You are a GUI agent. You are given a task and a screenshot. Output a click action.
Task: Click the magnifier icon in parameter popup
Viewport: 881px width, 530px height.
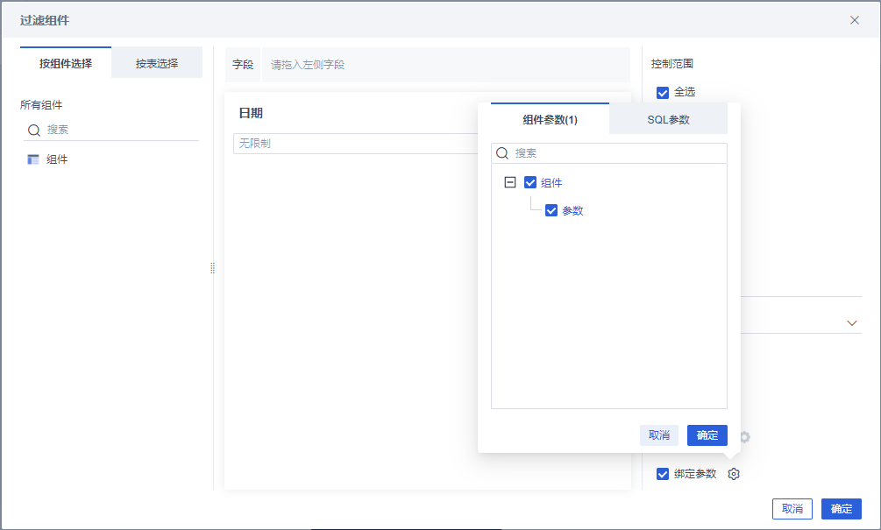(503, 153)
